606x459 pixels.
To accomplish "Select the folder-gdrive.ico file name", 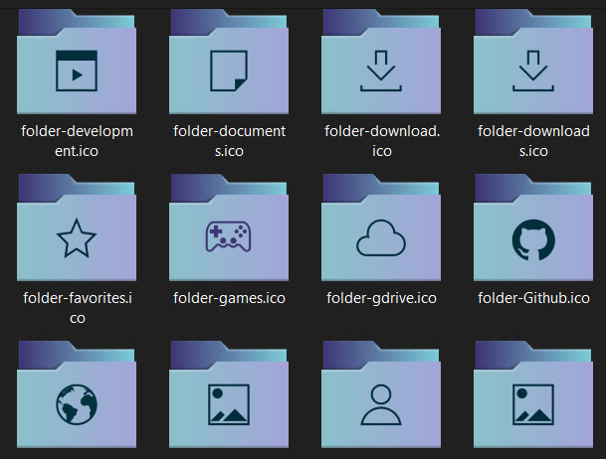I will click(381, 298).
